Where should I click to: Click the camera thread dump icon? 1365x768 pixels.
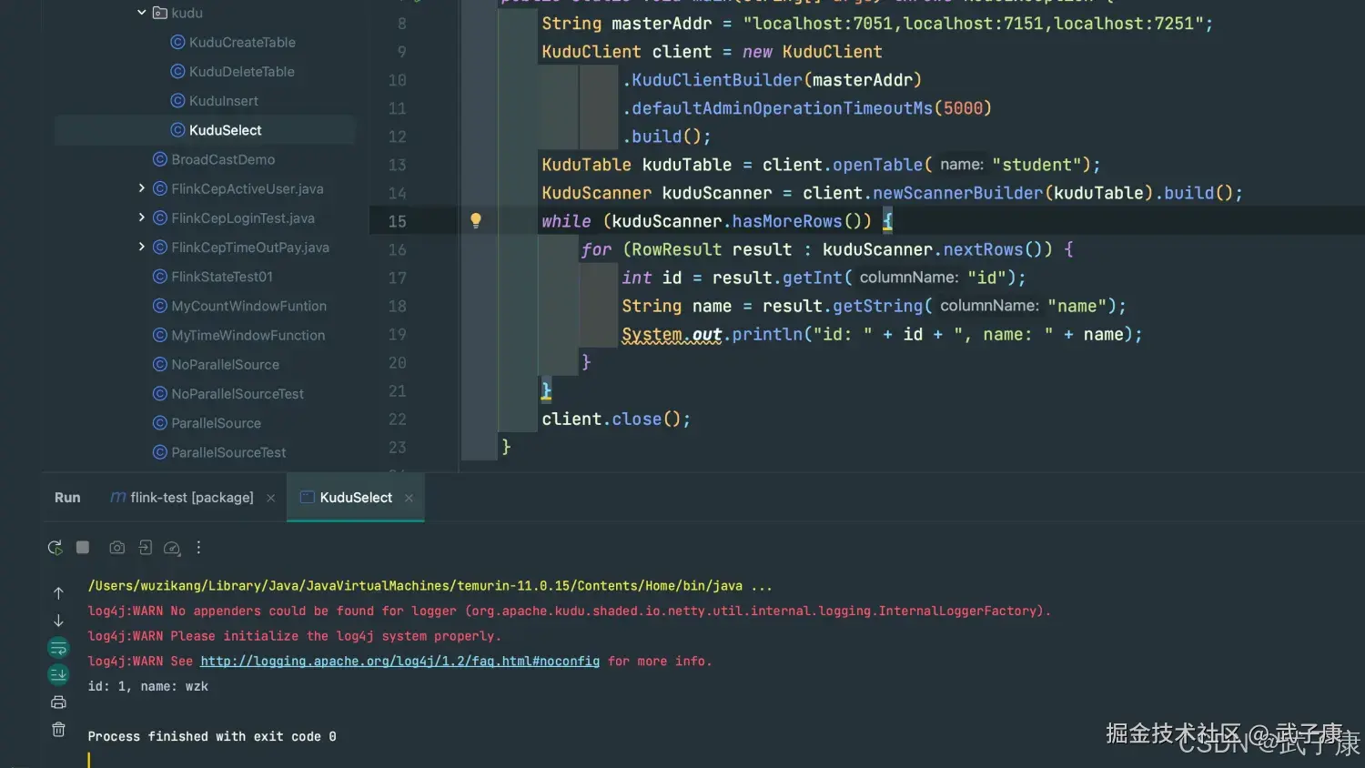tap(116, 548)
